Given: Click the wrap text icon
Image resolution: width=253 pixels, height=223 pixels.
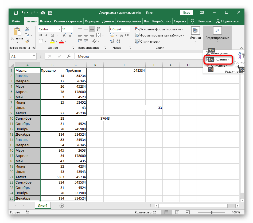Looking at the screenshot, I should pyautogui.click(x=99, y=29).
